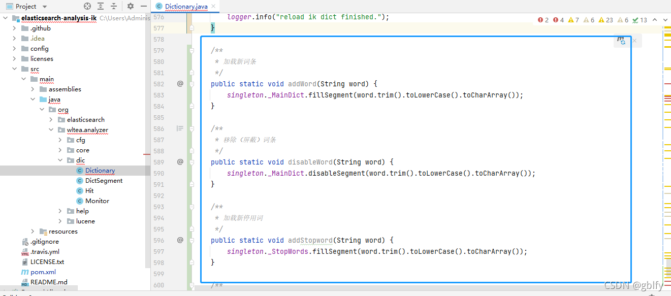671x296 pixels.
Task: Hide the Project tool window
Action: (144, 7)
